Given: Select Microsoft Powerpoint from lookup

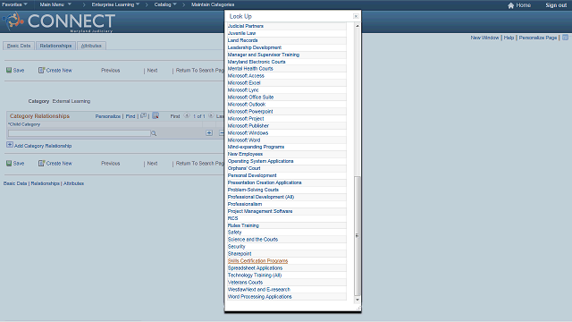Looking at the screenshot, I should coord(250,111).
